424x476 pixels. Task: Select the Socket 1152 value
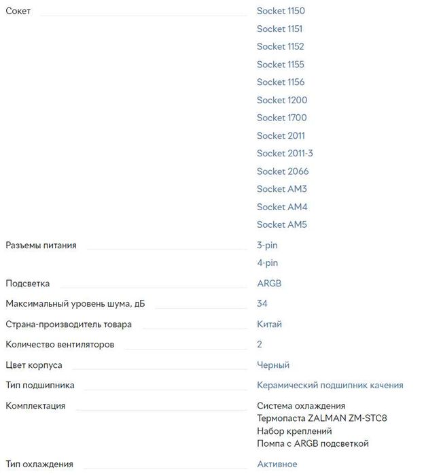coord(280,46)
